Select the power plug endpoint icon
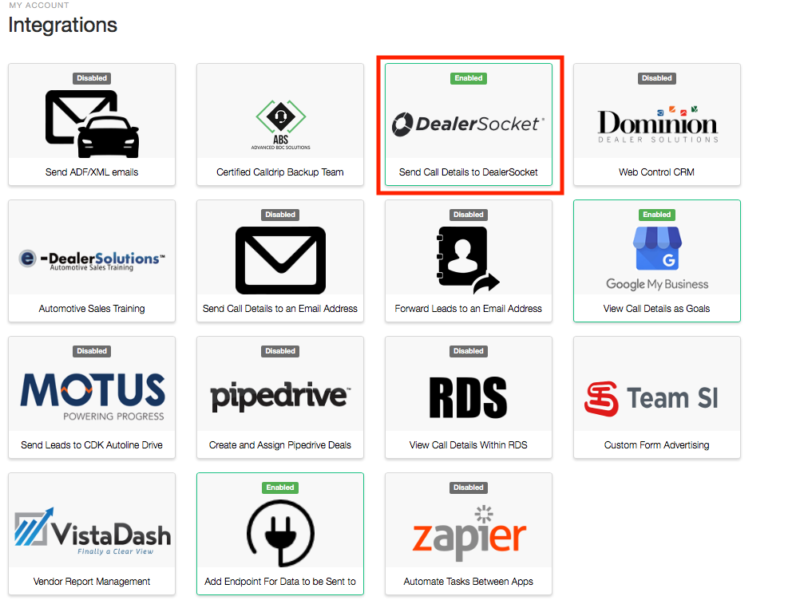Viewport: 796px width, 612px height. click(x=280, y=533)
